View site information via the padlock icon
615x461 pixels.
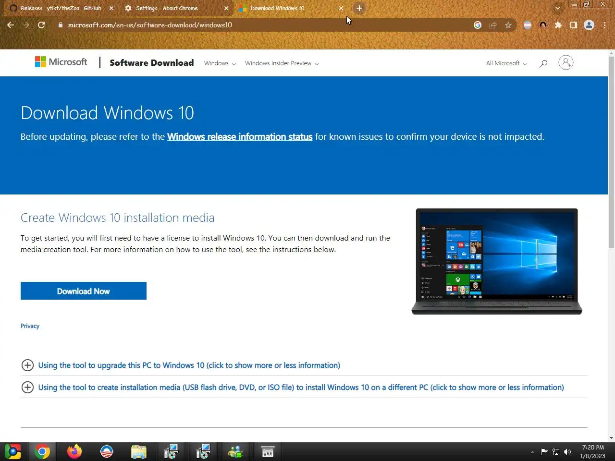(61, 25)
